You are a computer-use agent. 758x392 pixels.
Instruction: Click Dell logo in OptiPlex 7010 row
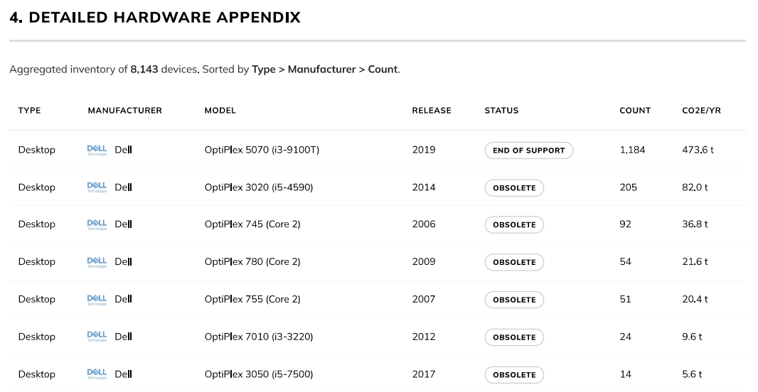pyautogui.click(x=97, y=337)
